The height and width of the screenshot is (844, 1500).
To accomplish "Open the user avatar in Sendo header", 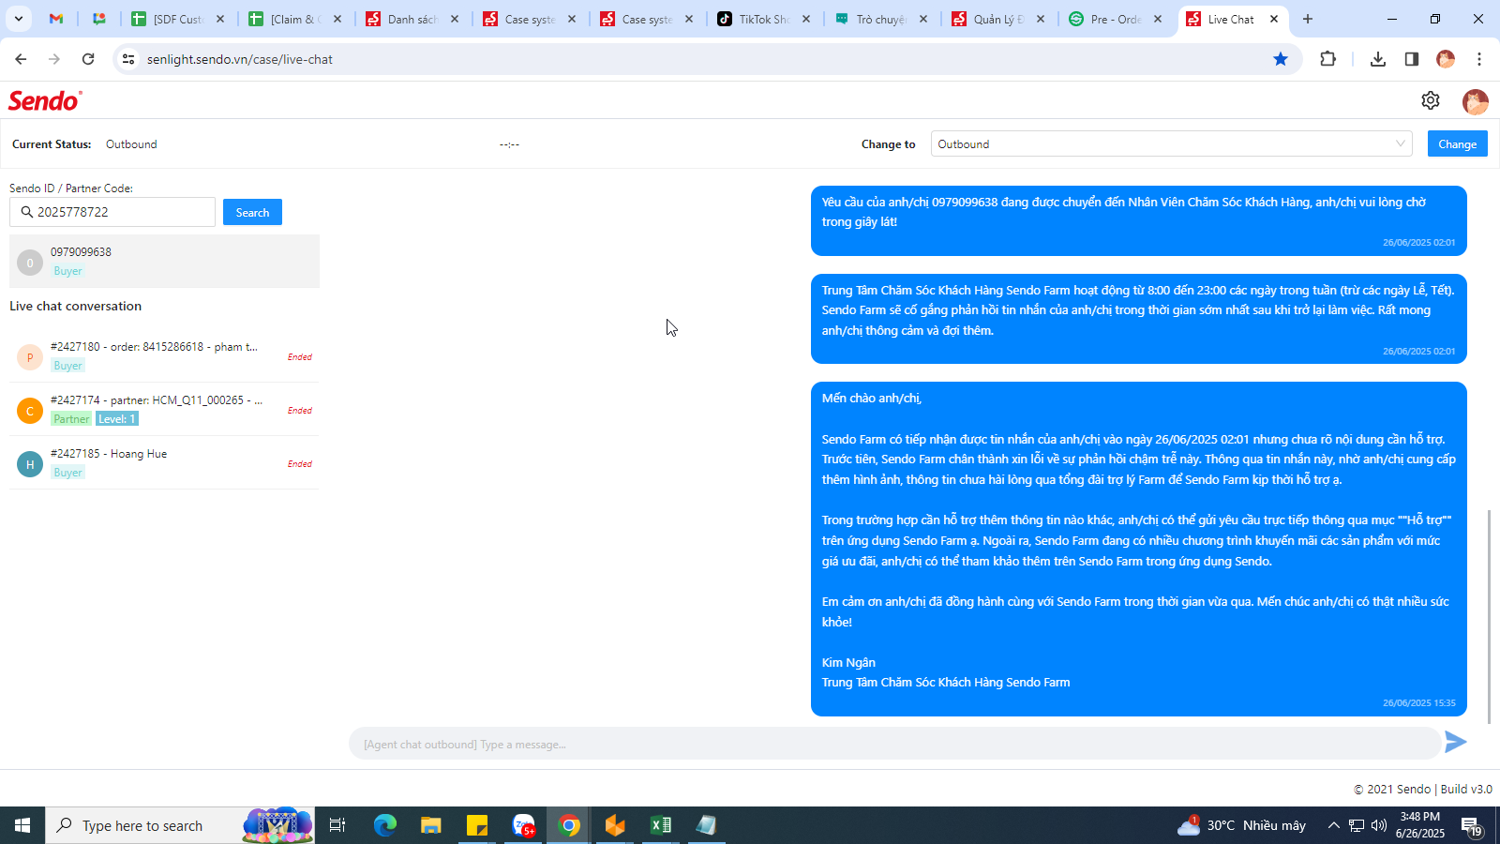I will point(1475,101).
